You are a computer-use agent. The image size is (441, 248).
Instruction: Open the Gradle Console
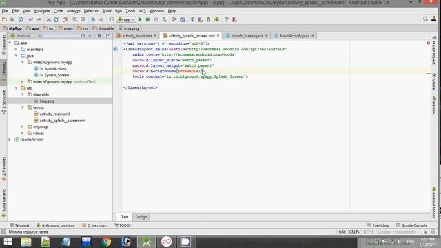(x=412, y=225)
